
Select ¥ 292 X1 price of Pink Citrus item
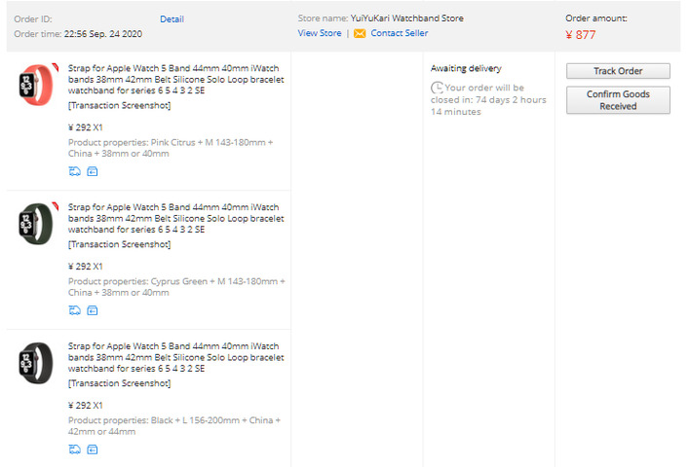pos(85,127)
